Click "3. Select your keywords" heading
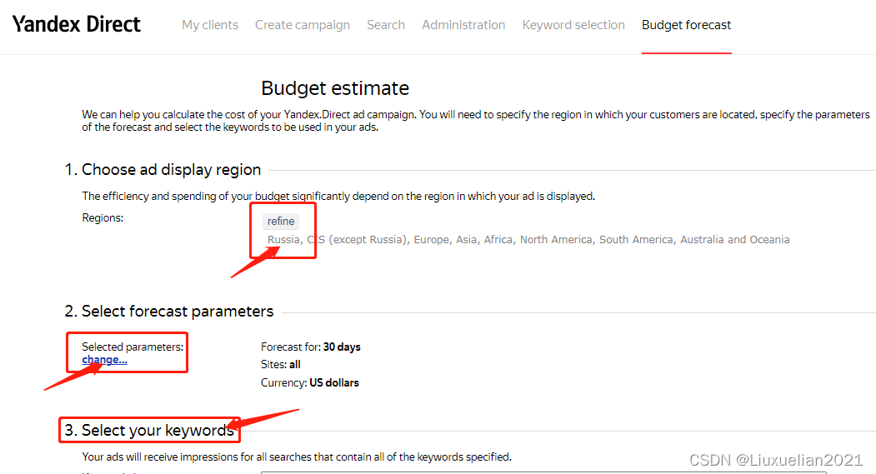This screenshot has width=876, height=474. [x=149, y=430]
